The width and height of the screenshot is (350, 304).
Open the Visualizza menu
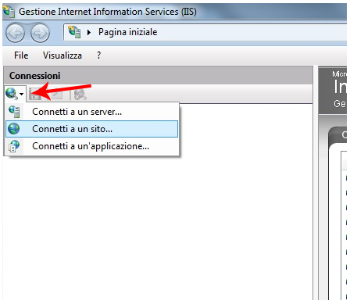point(62,55)
